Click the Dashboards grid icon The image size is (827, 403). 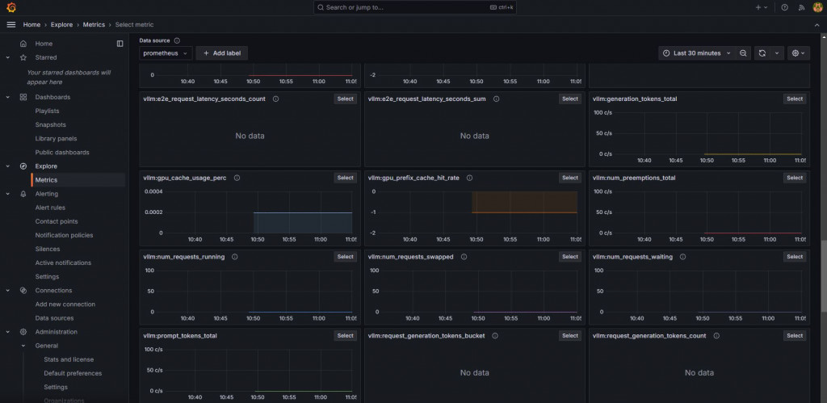23,98
